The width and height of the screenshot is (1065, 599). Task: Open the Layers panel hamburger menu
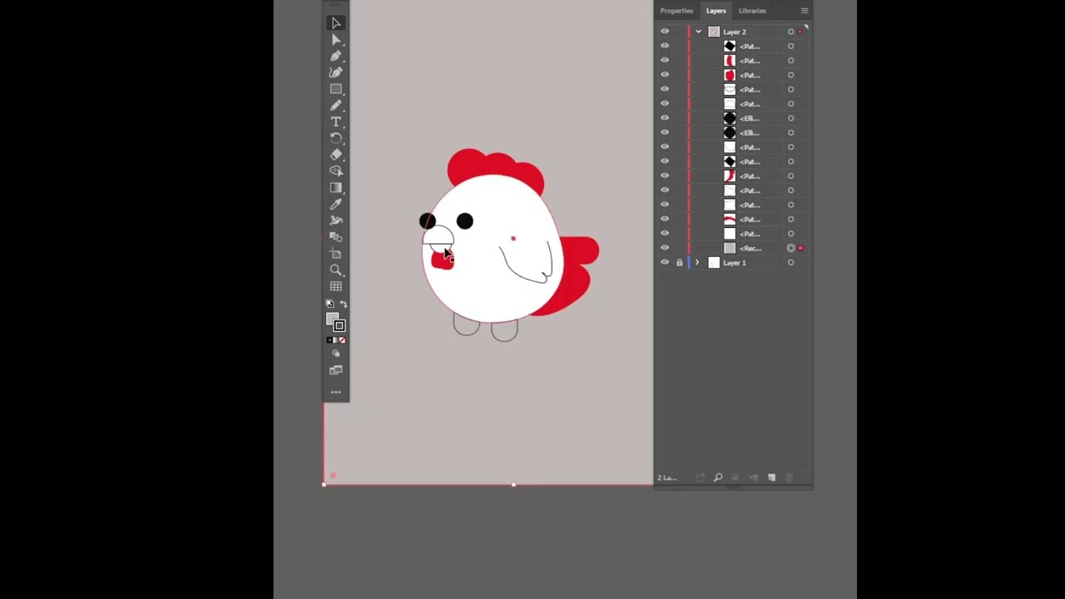[804, 11]
